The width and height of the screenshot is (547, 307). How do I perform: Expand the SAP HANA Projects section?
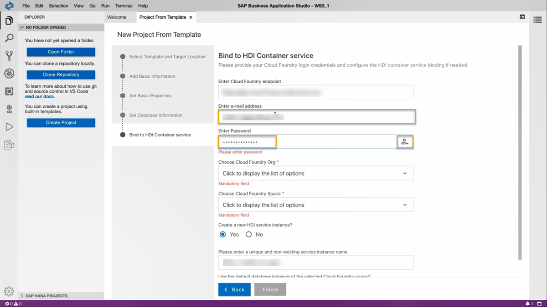point(61,296)
